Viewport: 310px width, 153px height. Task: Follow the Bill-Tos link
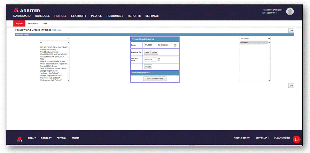point(56,30)
